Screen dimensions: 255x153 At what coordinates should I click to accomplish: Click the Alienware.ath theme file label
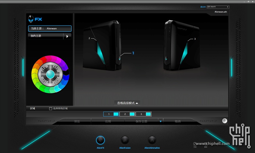click(221, 12)
